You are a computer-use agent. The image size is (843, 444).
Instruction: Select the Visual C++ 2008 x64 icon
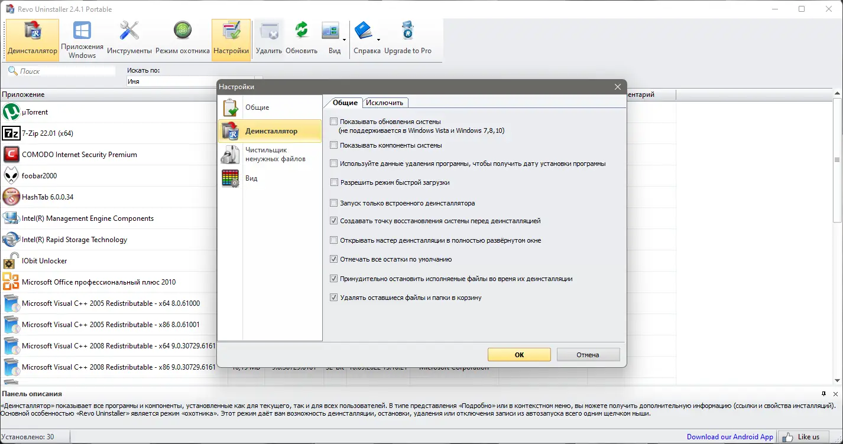pyautogui.click(x=11, y=346)
